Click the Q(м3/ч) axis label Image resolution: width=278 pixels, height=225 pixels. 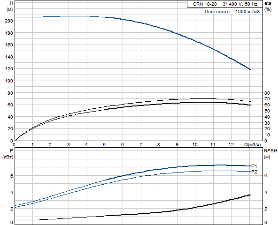[x=253, y=145]
